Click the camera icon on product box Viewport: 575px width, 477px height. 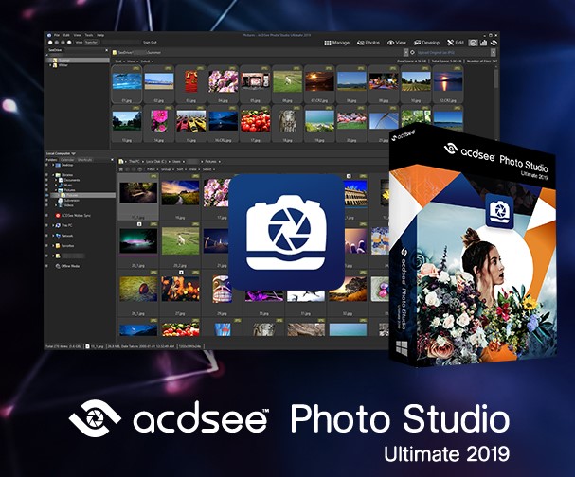pyautogui.click(x=499, y=211)
